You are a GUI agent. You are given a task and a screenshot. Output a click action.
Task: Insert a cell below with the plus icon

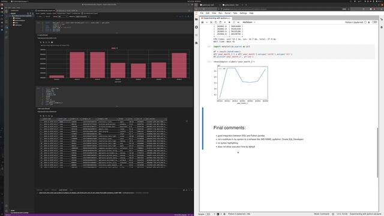pos(206,22)
